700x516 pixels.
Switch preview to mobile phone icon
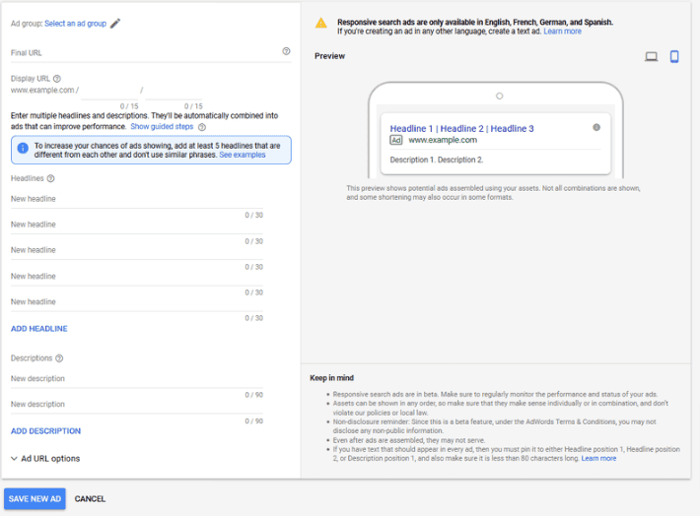(674, 57)
